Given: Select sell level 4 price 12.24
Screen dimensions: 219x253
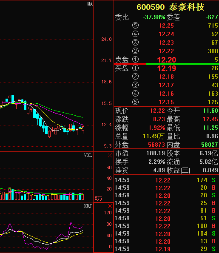Looking at the screenshot, I should pyautogui.click(x=166, y=34).
